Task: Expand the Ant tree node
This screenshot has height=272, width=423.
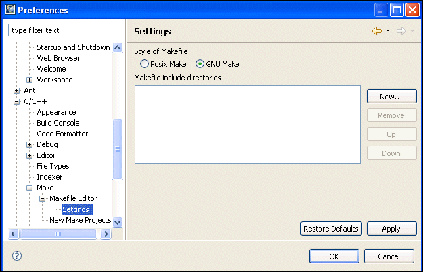Action: pyautogui.click(x=17, y=90)
